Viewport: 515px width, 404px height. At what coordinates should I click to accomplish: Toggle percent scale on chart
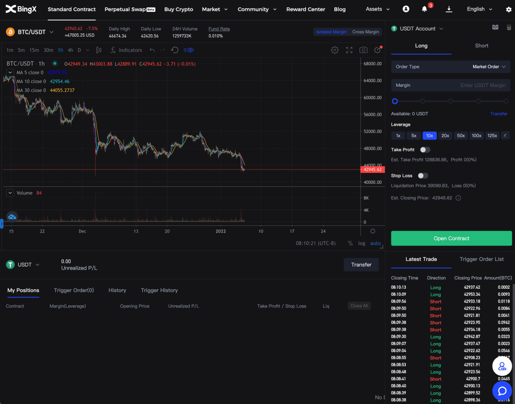coord(350,243)
